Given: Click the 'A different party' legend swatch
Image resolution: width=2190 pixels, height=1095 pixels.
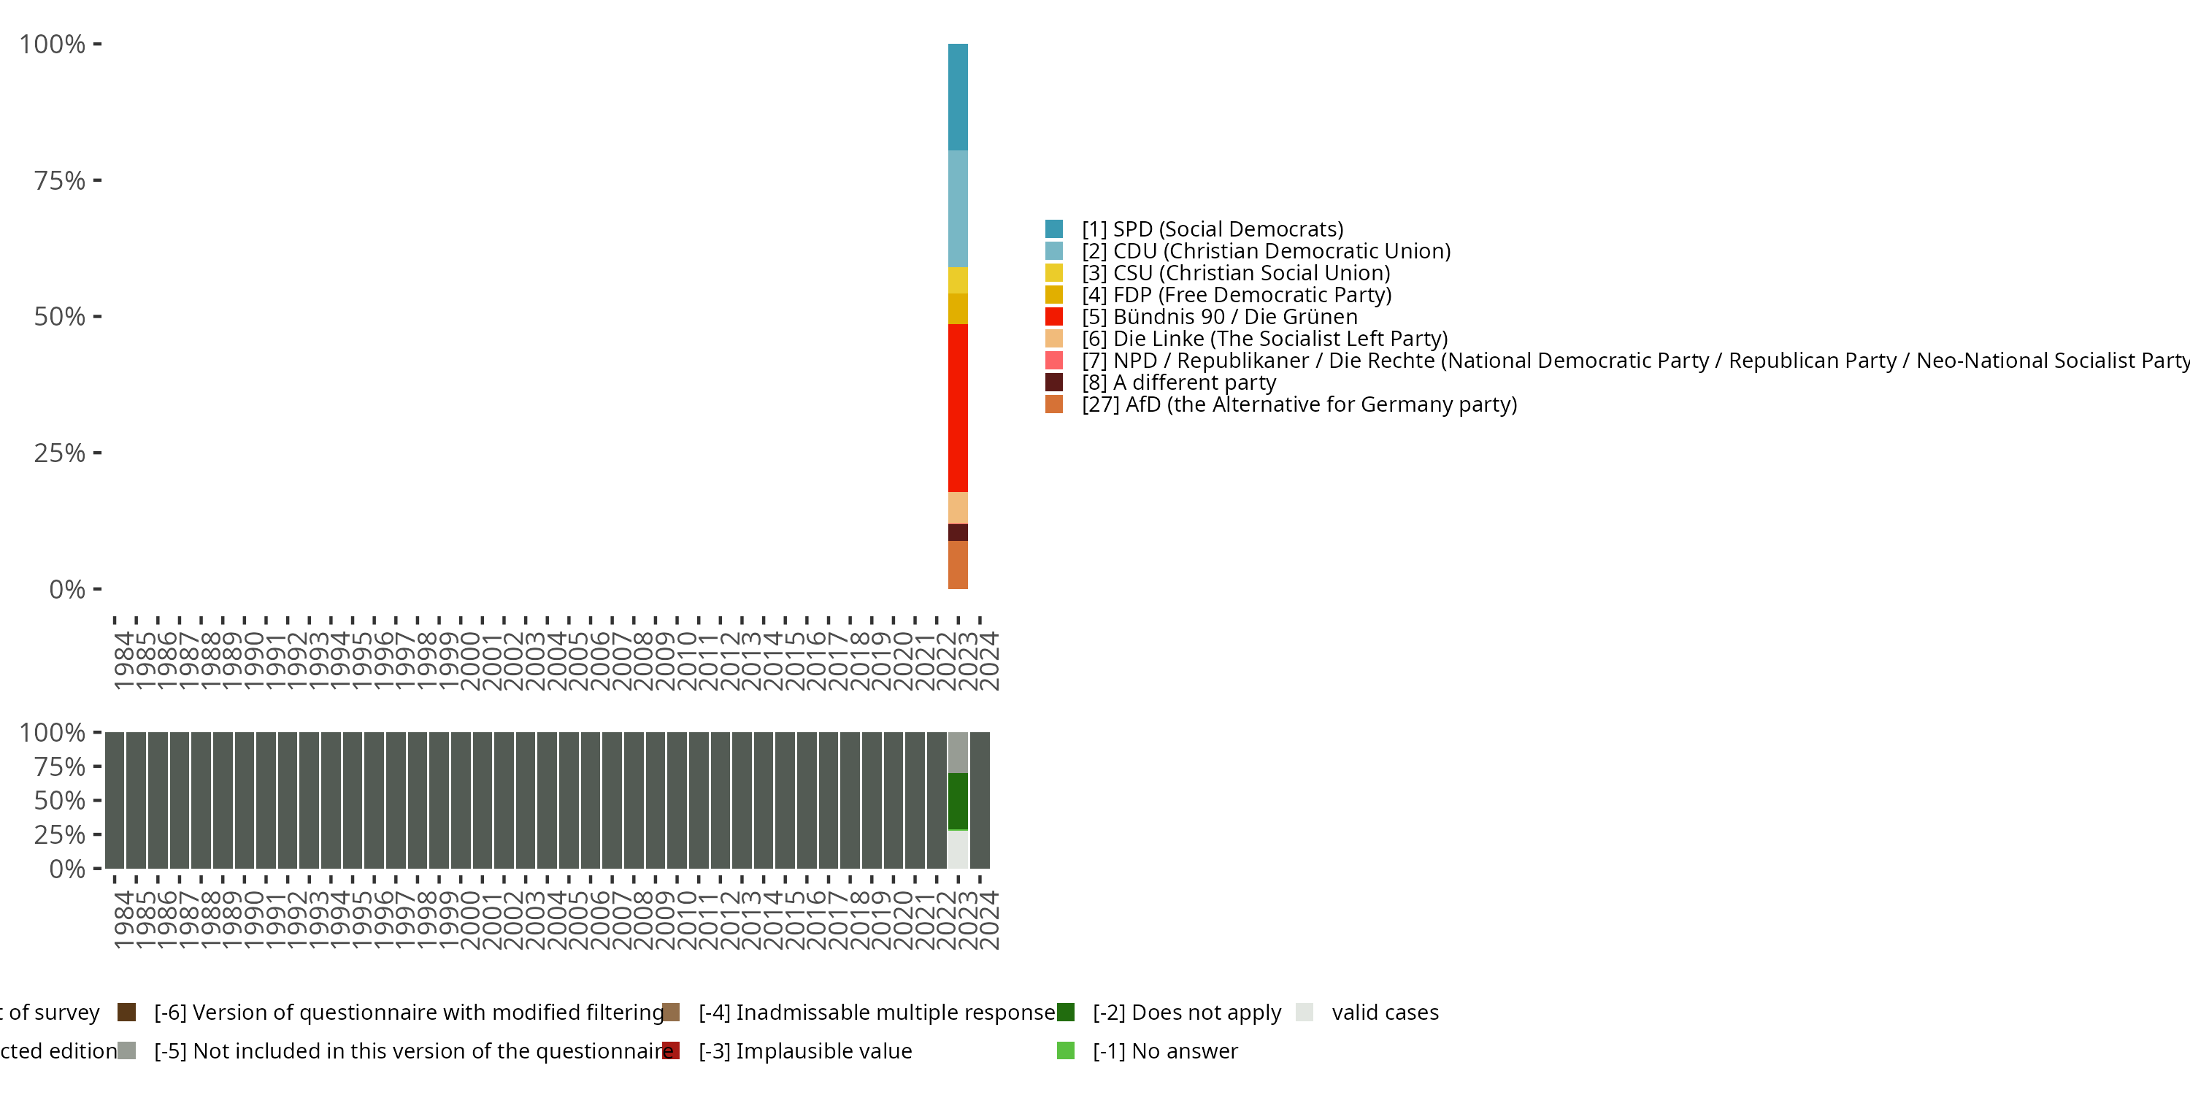Looking at the screenshot, I should pos(1053,383).
